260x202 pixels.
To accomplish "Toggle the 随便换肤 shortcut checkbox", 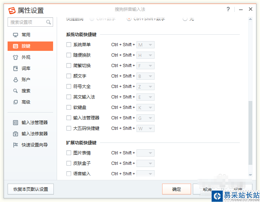I will [69, 55].
